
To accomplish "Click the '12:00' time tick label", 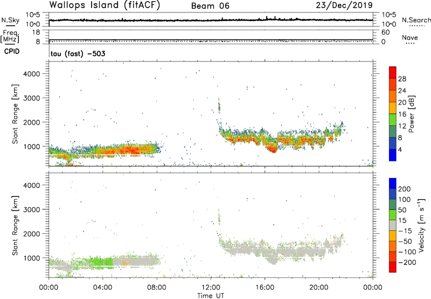I will click(x=211, y=288).
